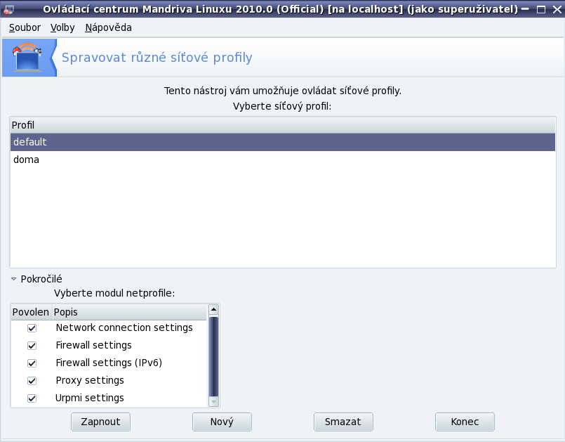Screen dimensions: 565x442
Task: Click the Spravovat různé síťové profily heading
Action: pyautogui.click(x=157, y=58)
